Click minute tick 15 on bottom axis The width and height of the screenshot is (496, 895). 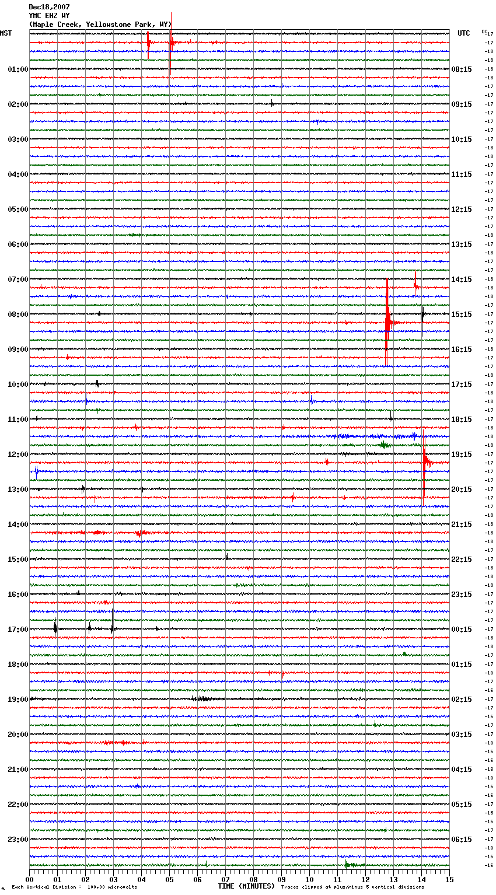[x=449, y=879]
